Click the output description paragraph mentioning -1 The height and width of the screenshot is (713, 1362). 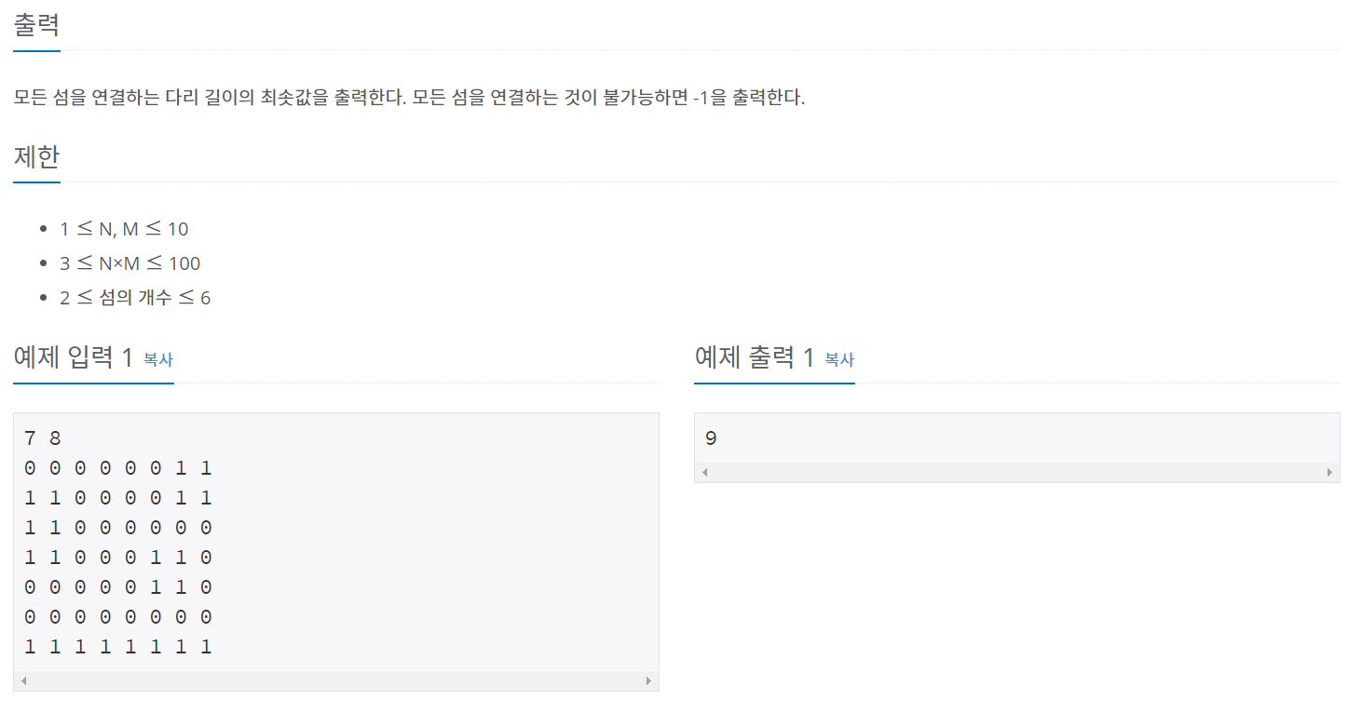pos(410,97)
